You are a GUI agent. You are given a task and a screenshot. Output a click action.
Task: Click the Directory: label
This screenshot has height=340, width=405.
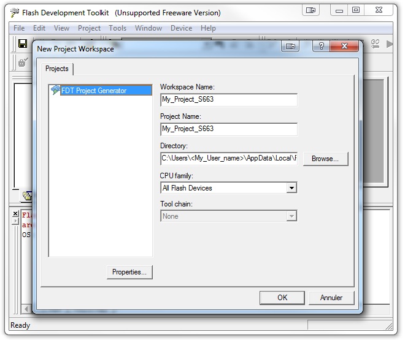coord(174,146)
